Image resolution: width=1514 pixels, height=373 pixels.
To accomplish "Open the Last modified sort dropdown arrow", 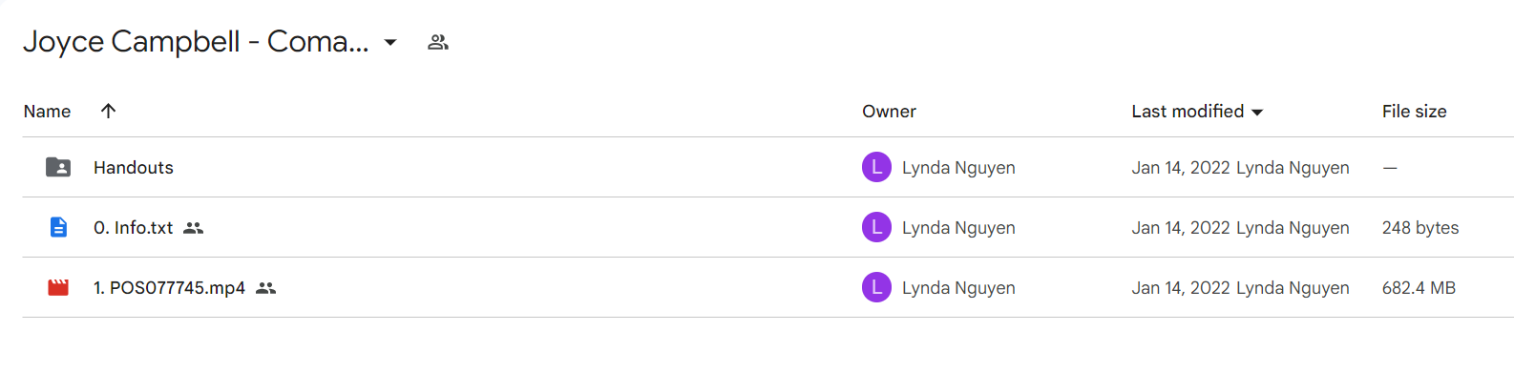I will (1257, 113).
